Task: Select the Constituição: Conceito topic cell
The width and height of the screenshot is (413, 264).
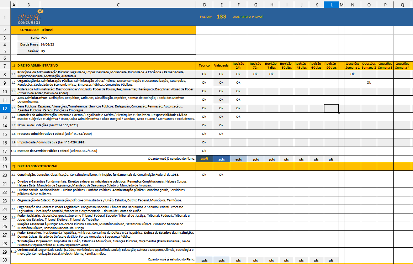Action: point(106,175)
